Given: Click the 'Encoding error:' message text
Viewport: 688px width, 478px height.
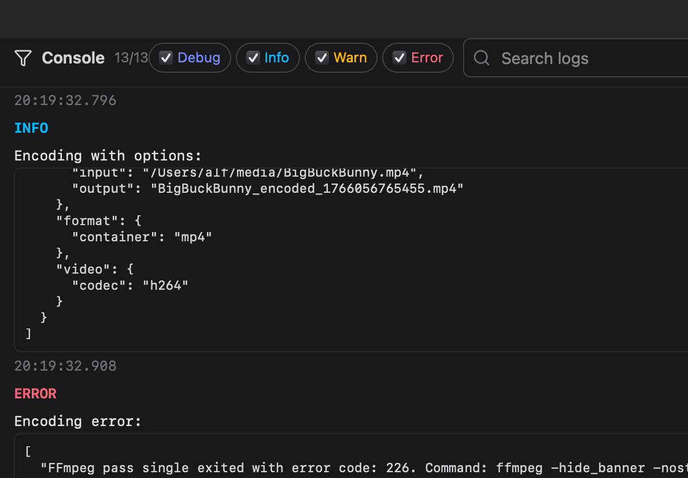Looking at the screenshot, I should (x=78, y=421).
